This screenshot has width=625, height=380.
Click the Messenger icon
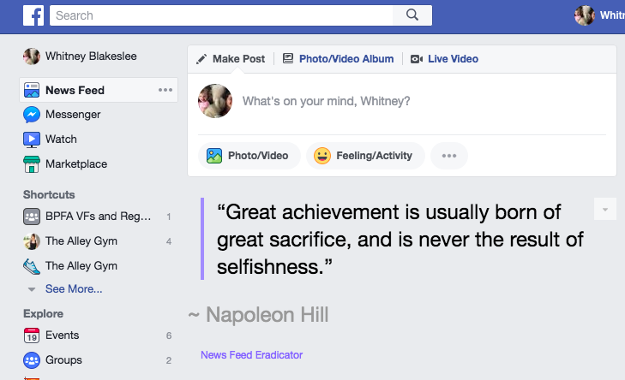point(32,115)
